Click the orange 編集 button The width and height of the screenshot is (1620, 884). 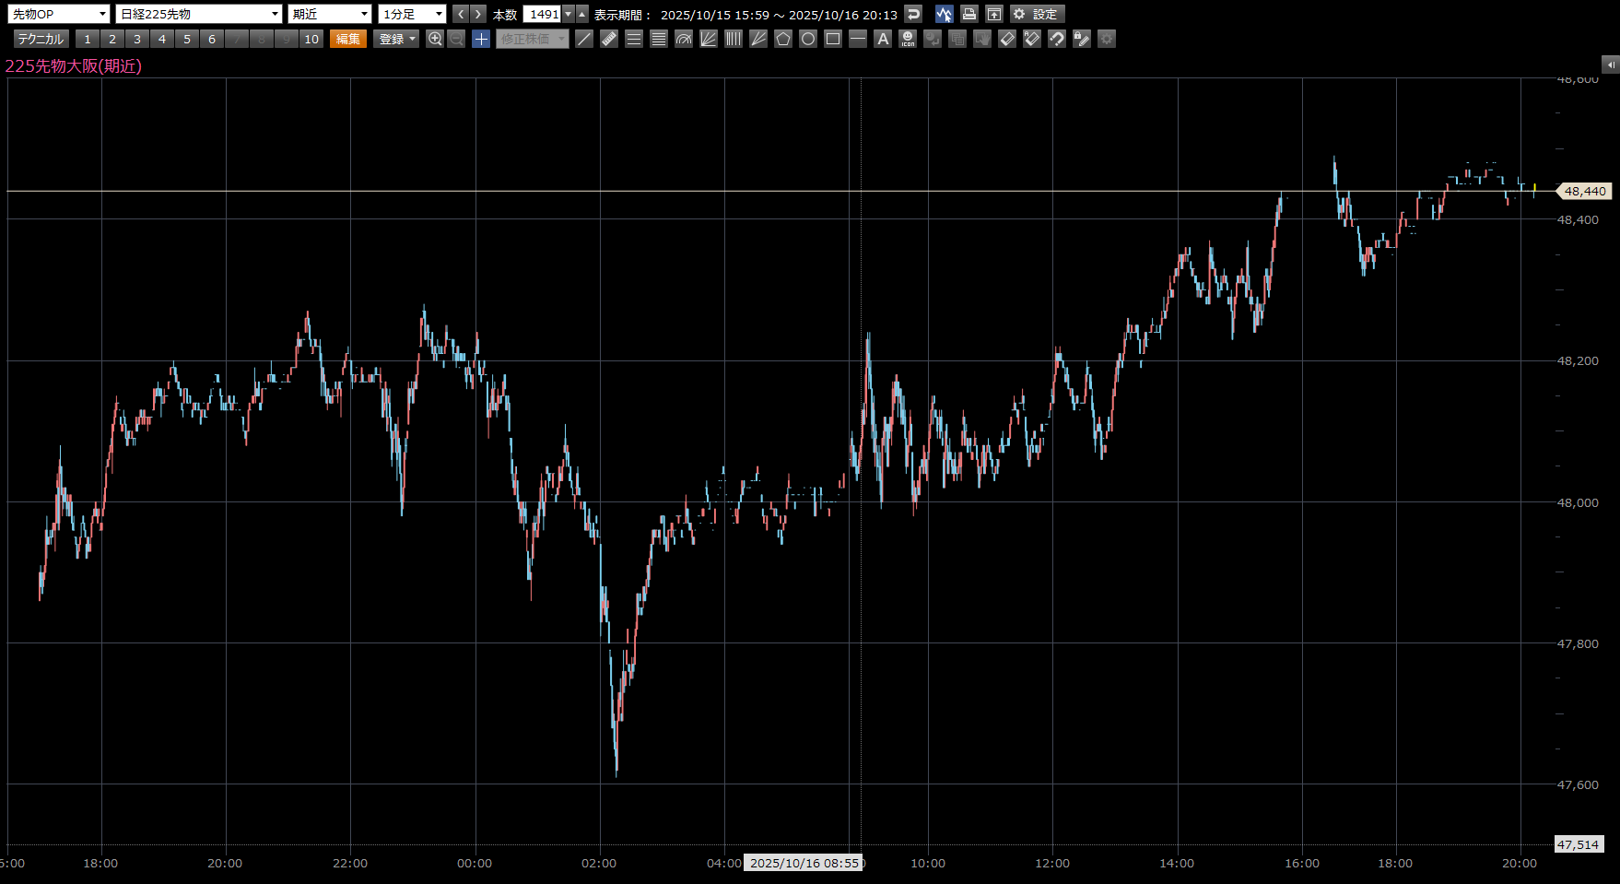pos(348,39)
